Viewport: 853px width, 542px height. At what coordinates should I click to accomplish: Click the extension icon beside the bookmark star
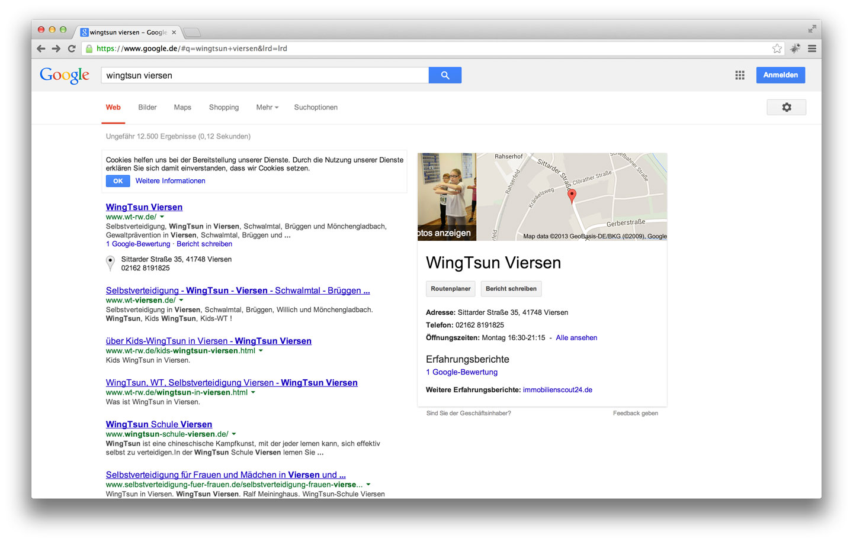pos(796,49)
